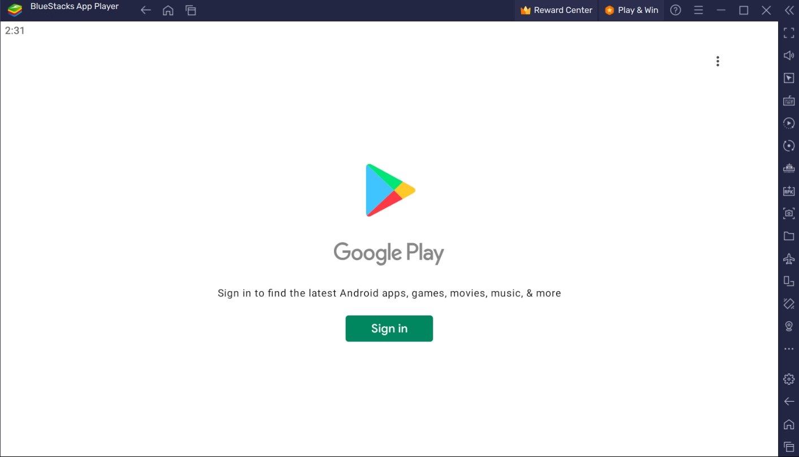Mute BlueStacks volume
Viewport: 799px width, 457px height.
coord(789,55)
